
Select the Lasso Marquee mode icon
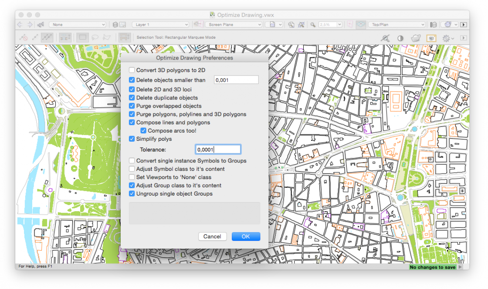94,38
